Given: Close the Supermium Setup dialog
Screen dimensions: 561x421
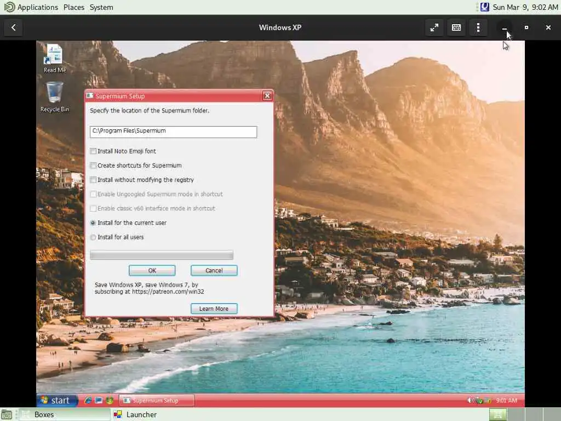Looking at the screenshot, I should (x=267, y=95).
